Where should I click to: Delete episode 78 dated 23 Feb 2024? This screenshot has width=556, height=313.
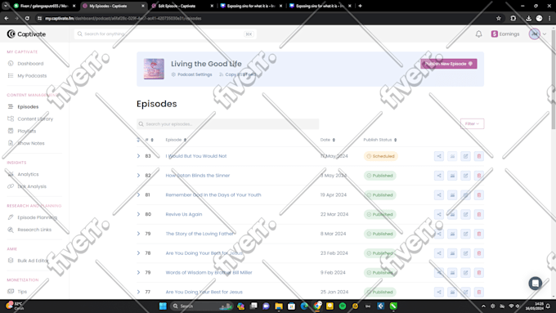coord(479,253)
